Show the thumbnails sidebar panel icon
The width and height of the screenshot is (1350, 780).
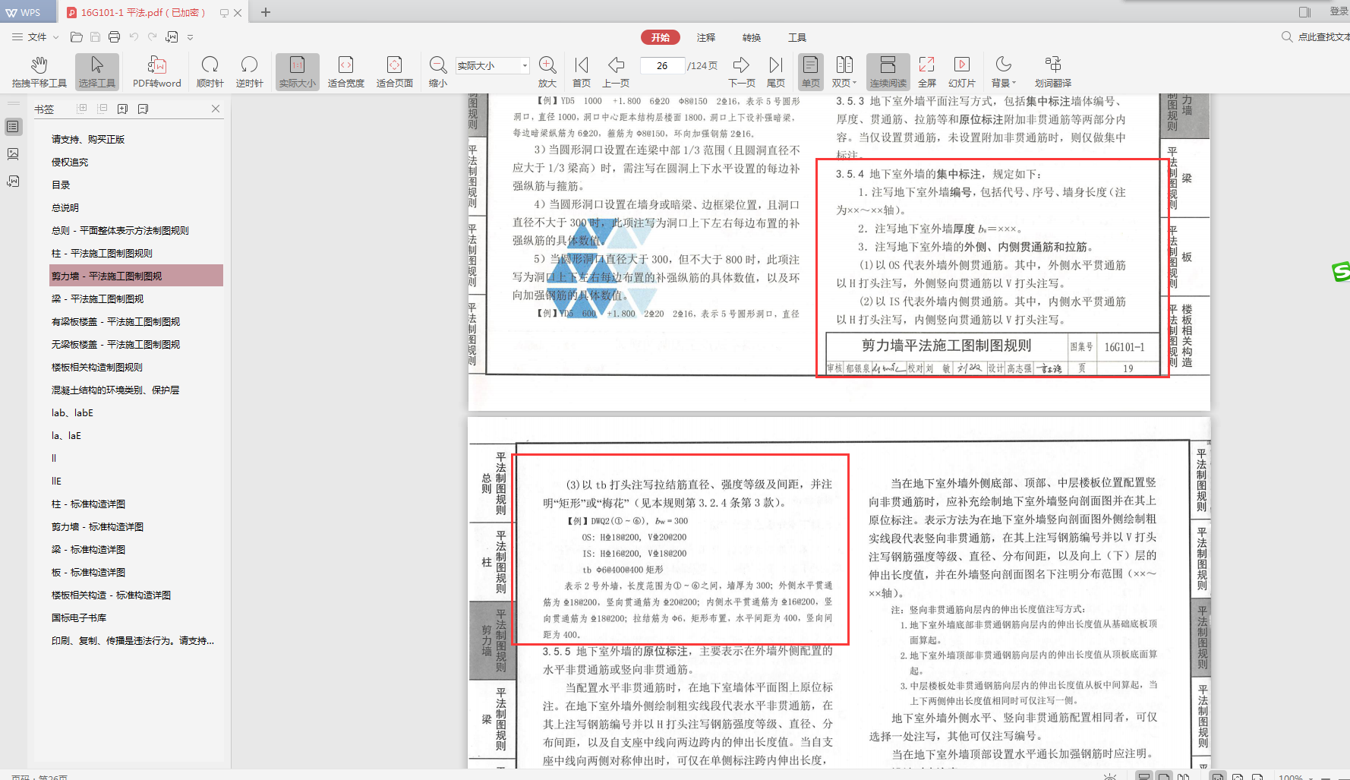coord(13,154)
